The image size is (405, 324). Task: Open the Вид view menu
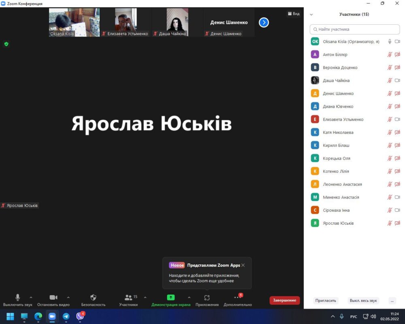click(294, 14)
